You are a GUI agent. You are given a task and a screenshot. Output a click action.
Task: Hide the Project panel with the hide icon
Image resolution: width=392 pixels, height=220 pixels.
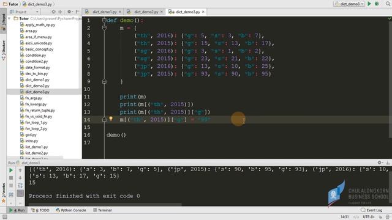coord(77,12)
